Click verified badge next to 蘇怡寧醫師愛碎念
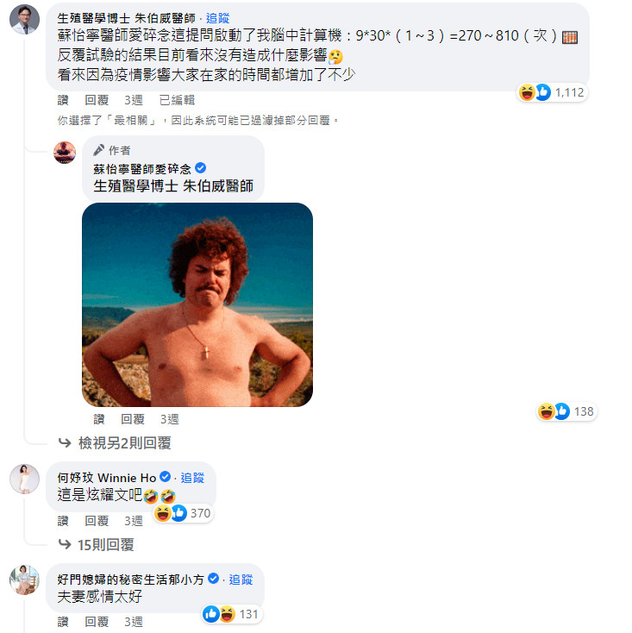The height and width of the screenshot is (633, 632). [201, 167]
